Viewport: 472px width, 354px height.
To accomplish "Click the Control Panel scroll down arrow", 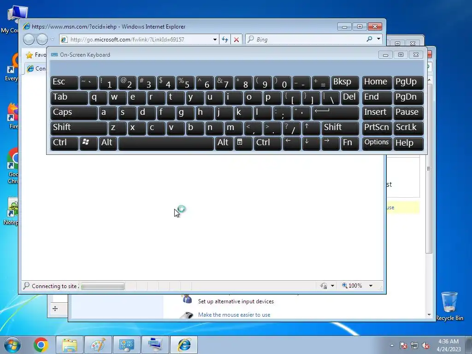I will coord(429,314).
